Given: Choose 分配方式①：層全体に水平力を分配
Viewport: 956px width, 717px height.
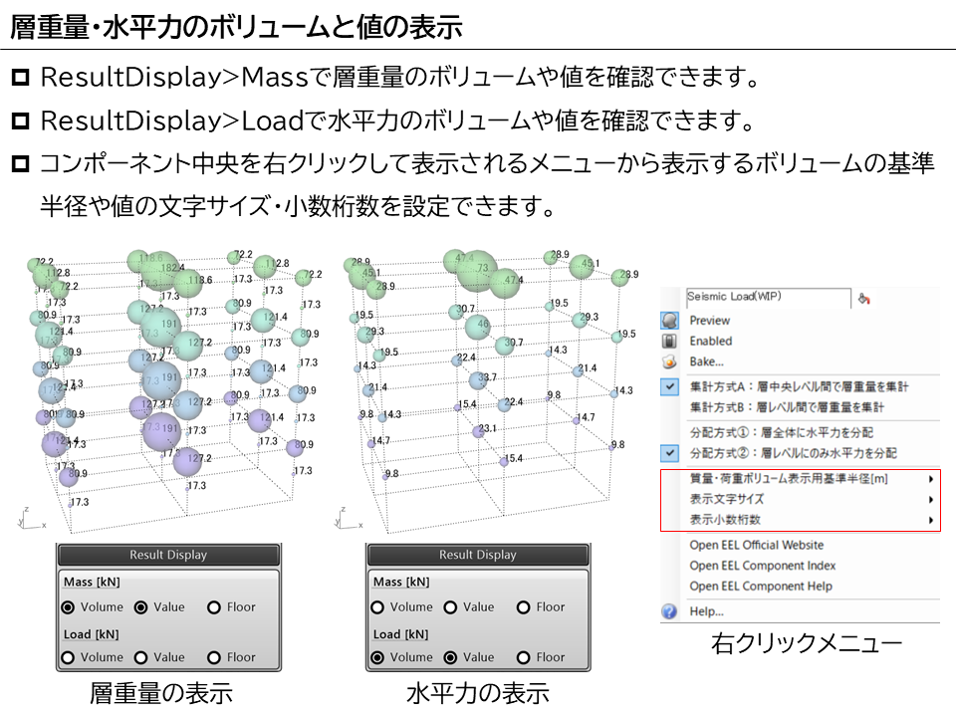Looking at the screenshot, I should point(781,433).
